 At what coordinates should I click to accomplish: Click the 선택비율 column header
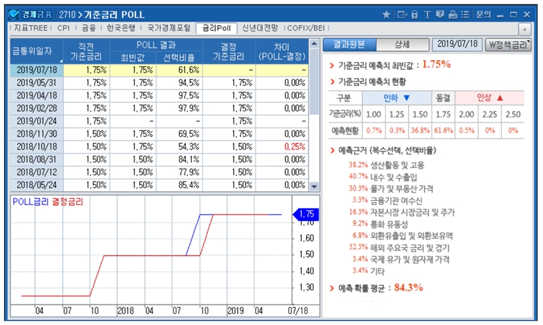[179, 57]
